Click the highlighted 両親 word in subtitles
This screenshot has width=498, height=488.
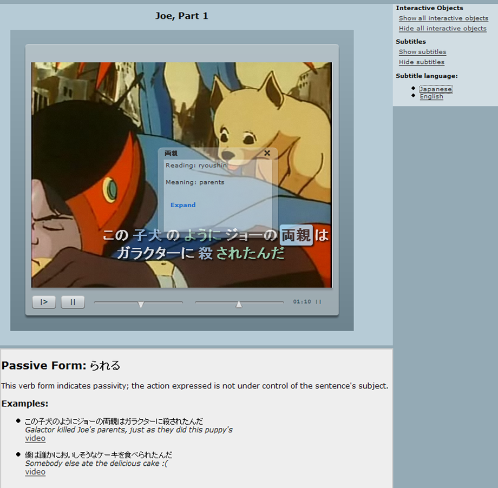[x=296, y=236]
